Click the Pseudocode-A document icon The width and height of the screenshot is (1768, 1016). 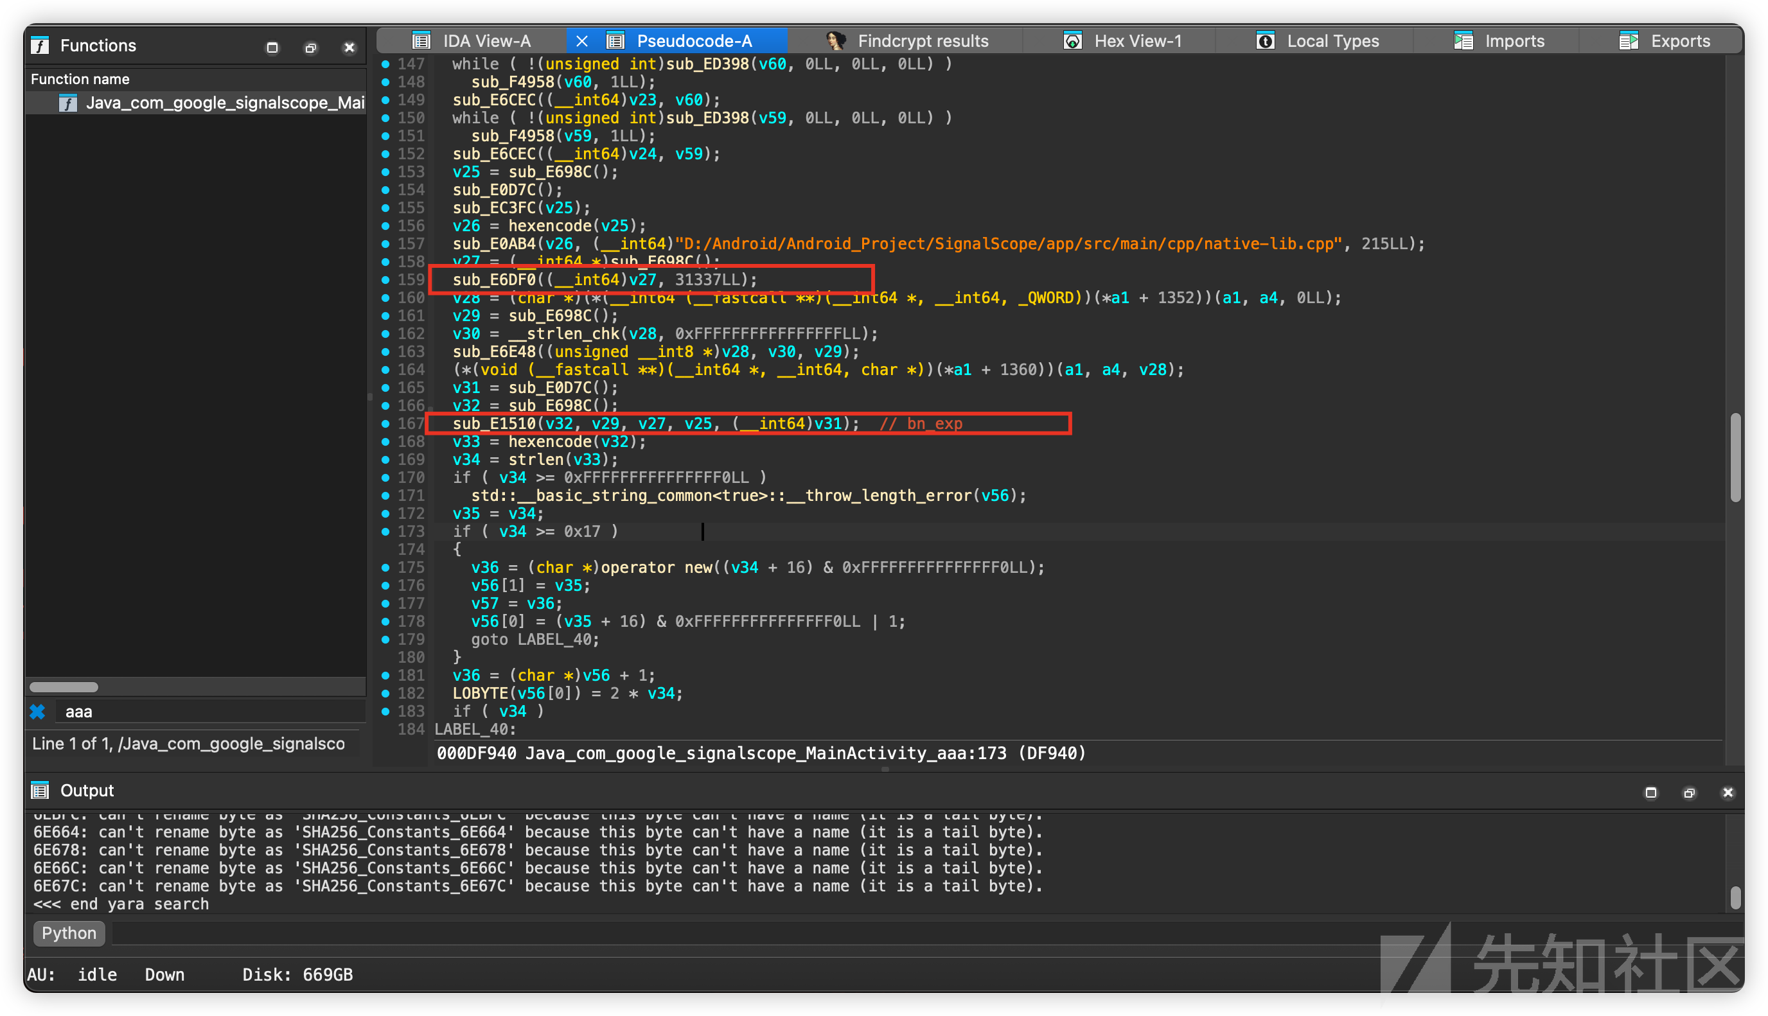tap(615, 41)
